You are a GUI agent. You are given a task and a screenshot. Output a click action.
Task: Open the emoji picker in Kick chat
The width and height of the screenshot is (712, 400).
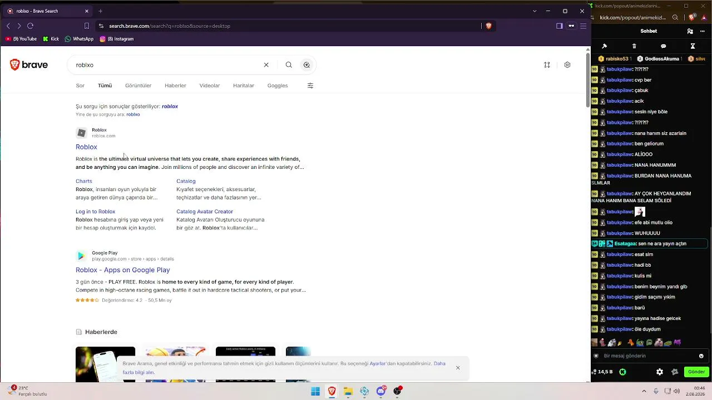[701, 356]
